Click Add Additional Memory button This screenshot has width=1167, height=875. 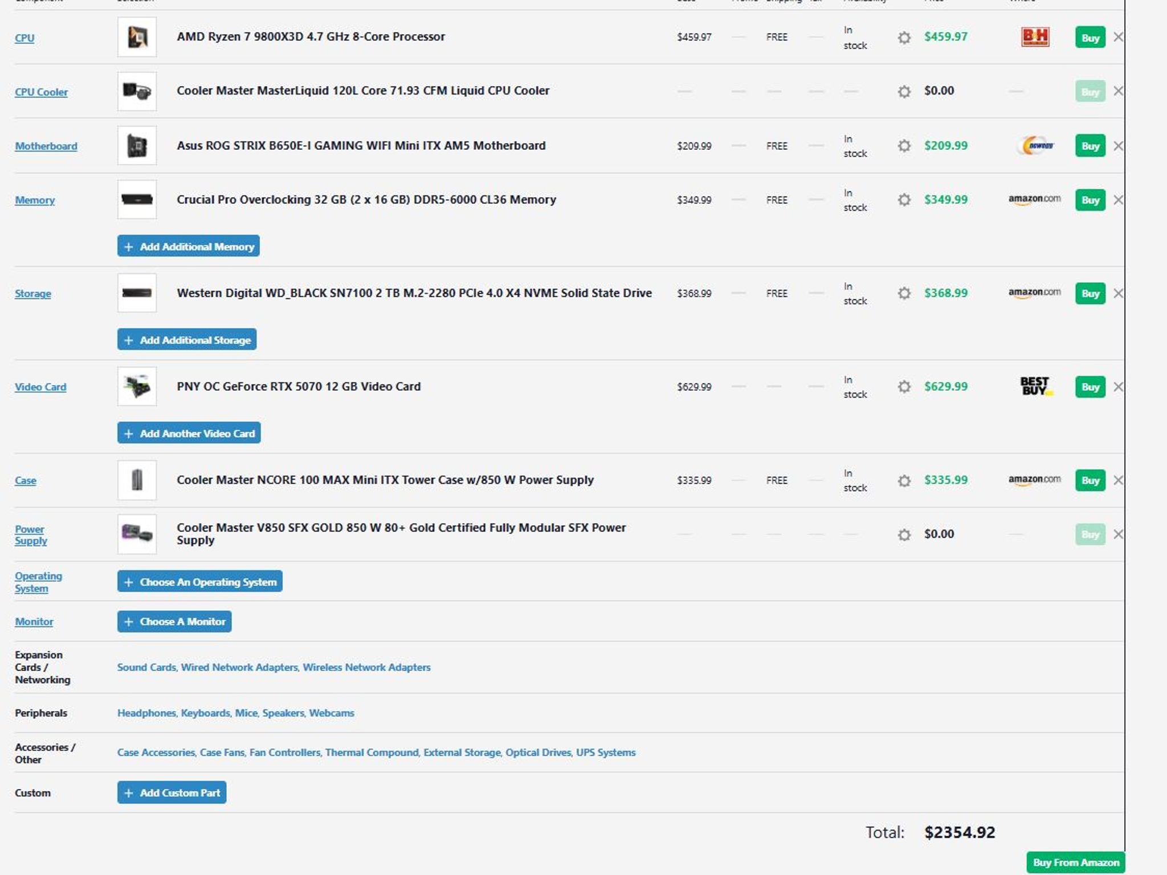click(189, 246)
